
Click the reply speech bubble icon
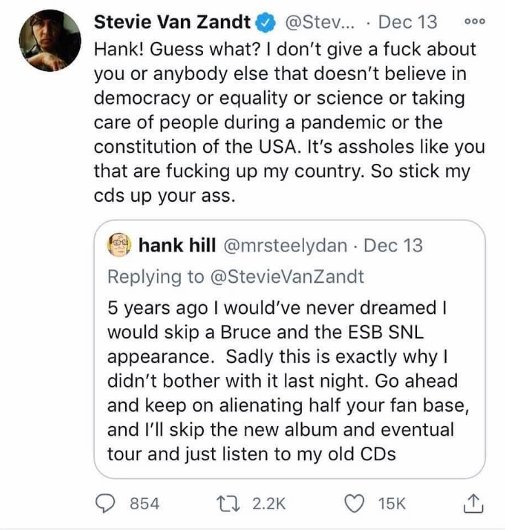(x=105, y=505)
